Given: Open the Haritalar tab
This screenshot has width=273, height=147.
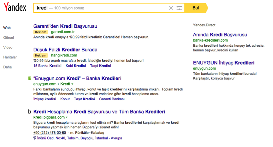Looking at the screenshot, I should pyautogui.click(x=10, y=57).
